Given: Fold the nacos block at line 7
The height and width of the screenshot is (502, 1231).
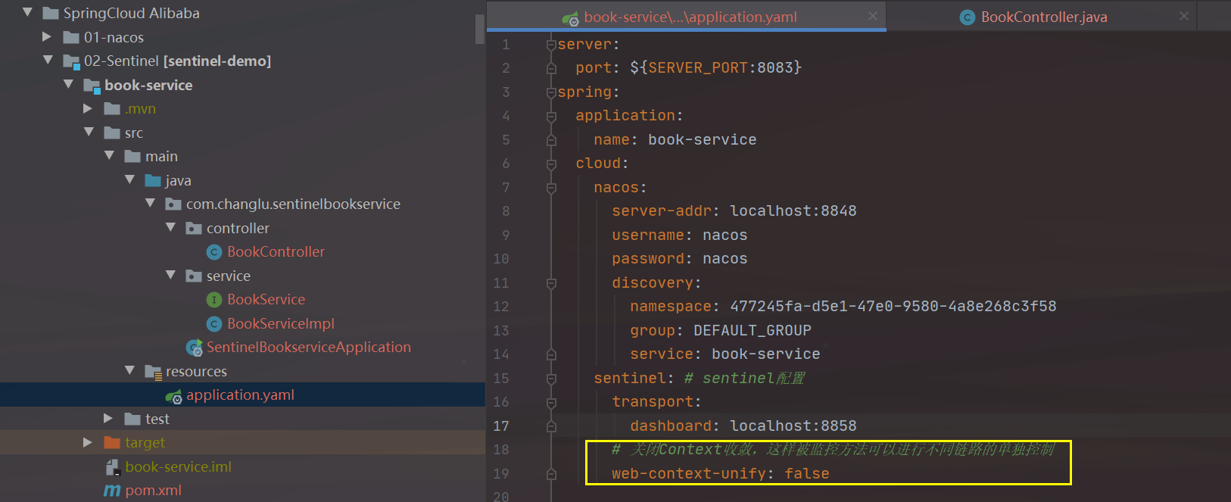Looking at the screenshot, I should tap(551, 188).
